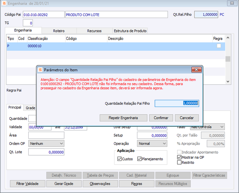Click the Tabela de Preços button

[x=100, y=175]
